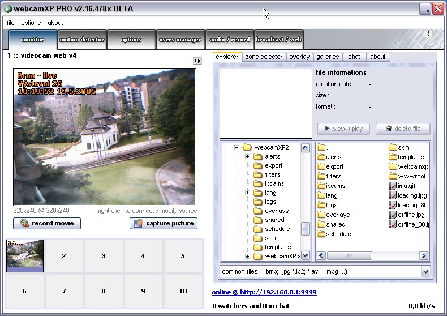Switch to the users manager tab
This screenshot has width=447, height=316.
(x=180, y=39)
